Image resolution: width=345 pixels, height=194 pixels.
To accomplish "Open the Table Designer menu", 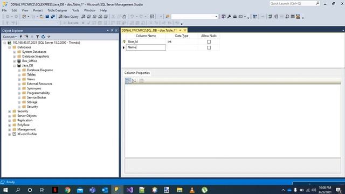I will pyautogui.click(x=57, y=10).
